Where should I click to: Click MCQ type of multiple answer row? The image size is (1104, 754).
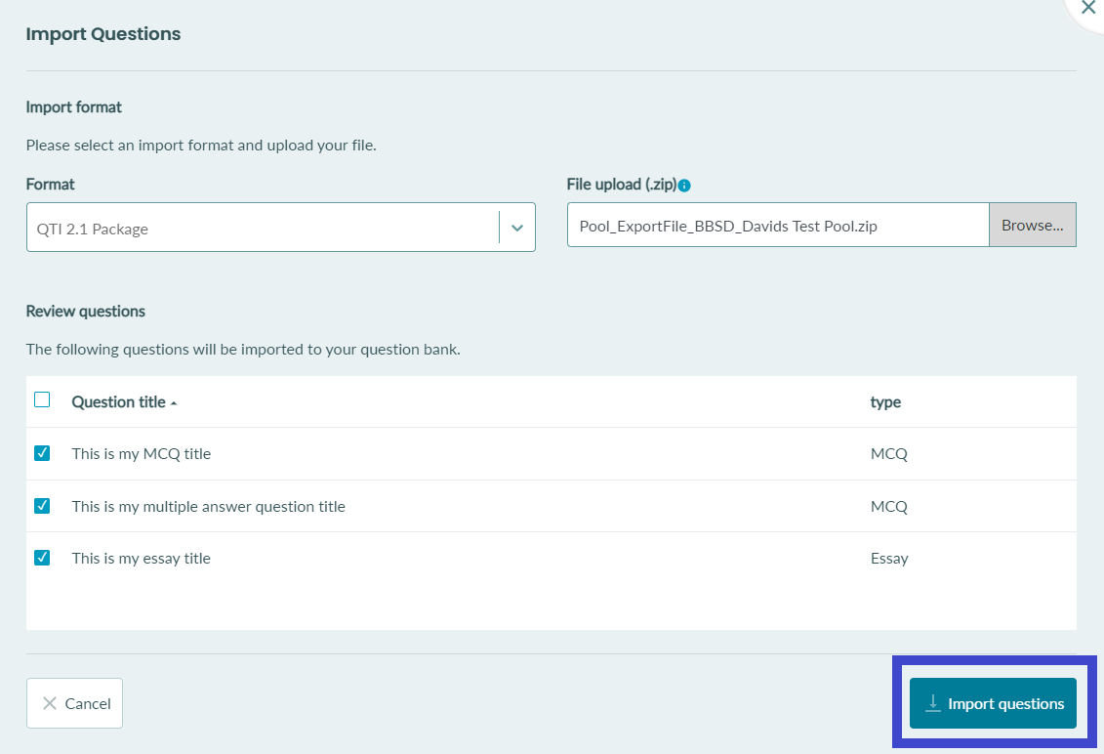coord(889,507)
